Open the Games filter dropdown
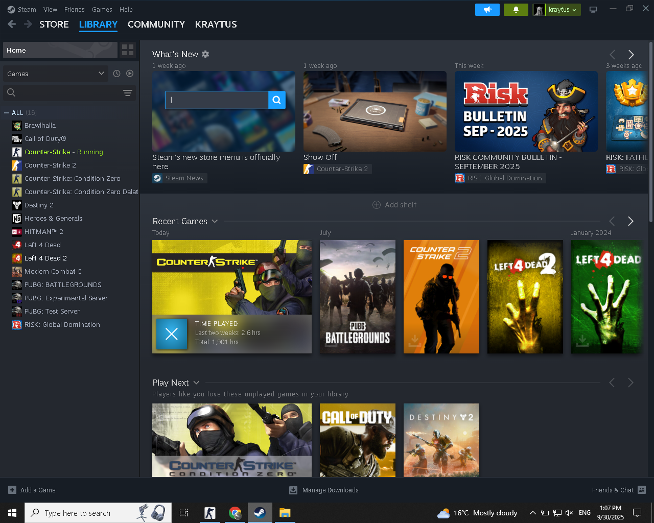This screenshot has width=654, height=523. click(x=55, y=74)
